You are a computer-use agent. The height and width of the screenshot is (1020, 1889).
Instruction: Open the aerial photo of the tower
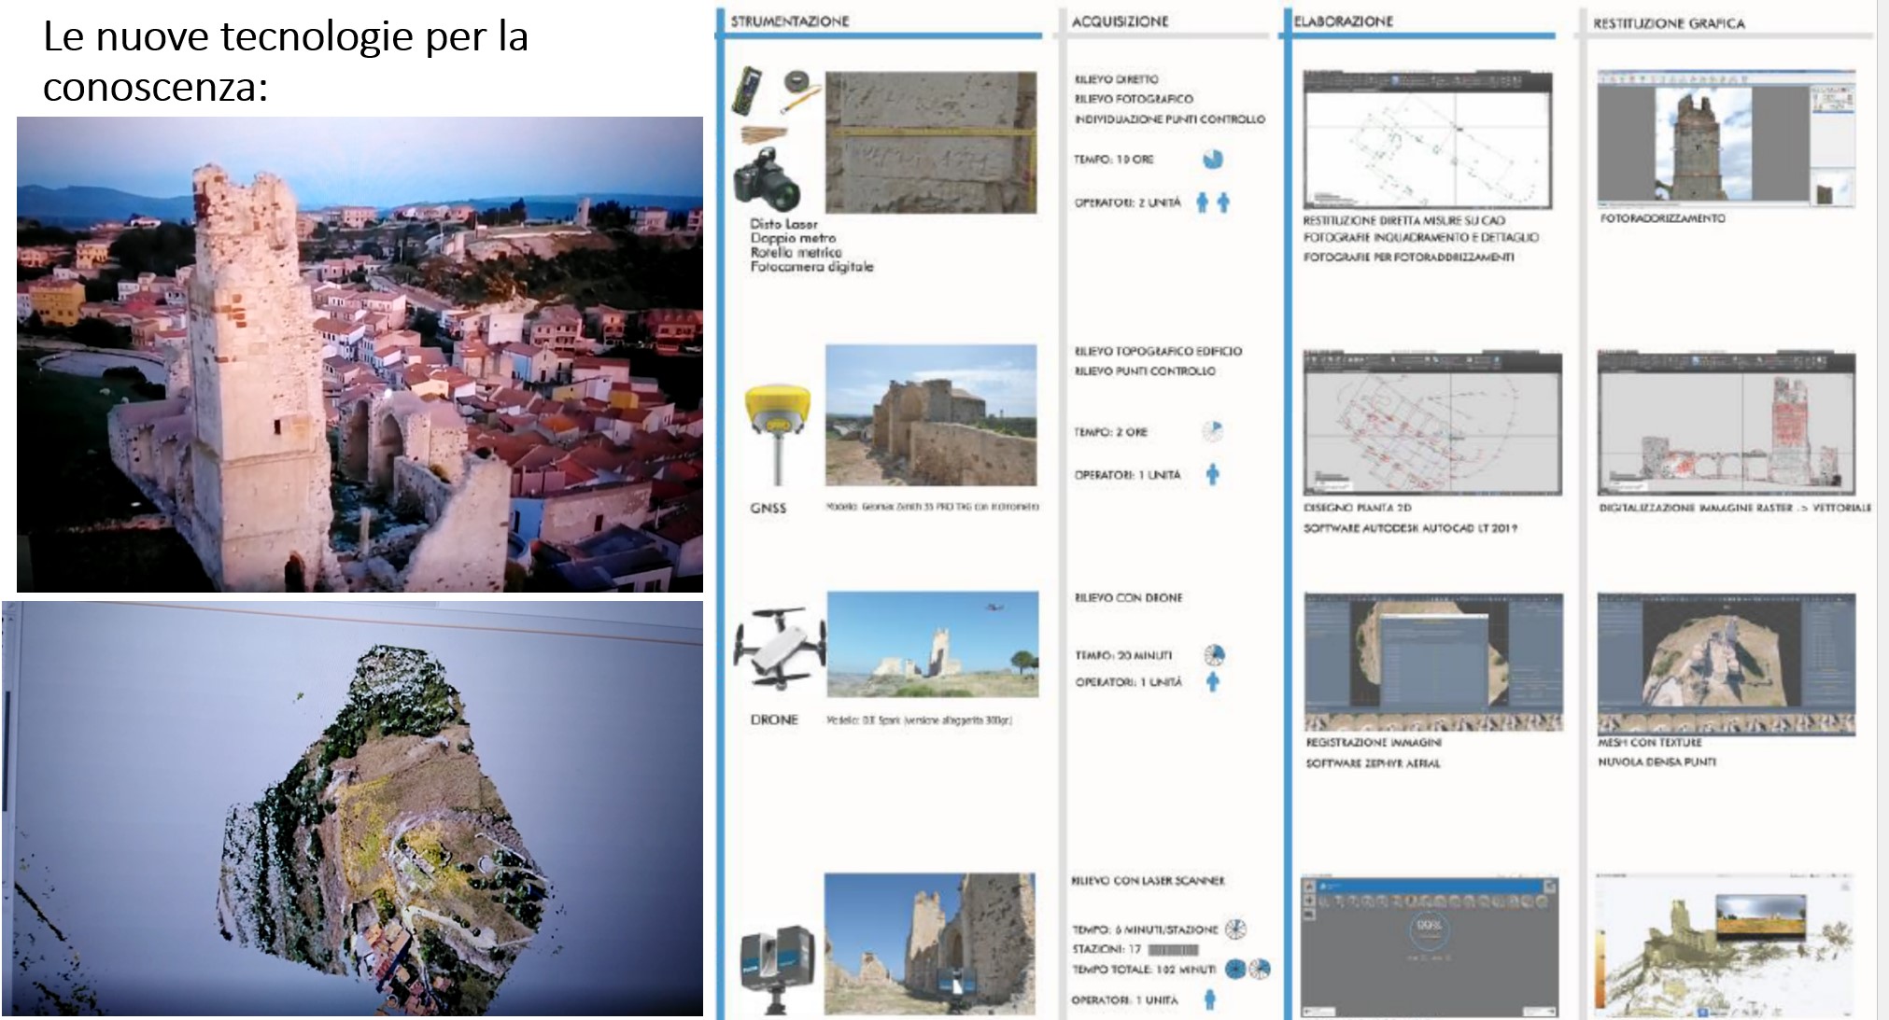pyautogui.click(x=359, y=354)
